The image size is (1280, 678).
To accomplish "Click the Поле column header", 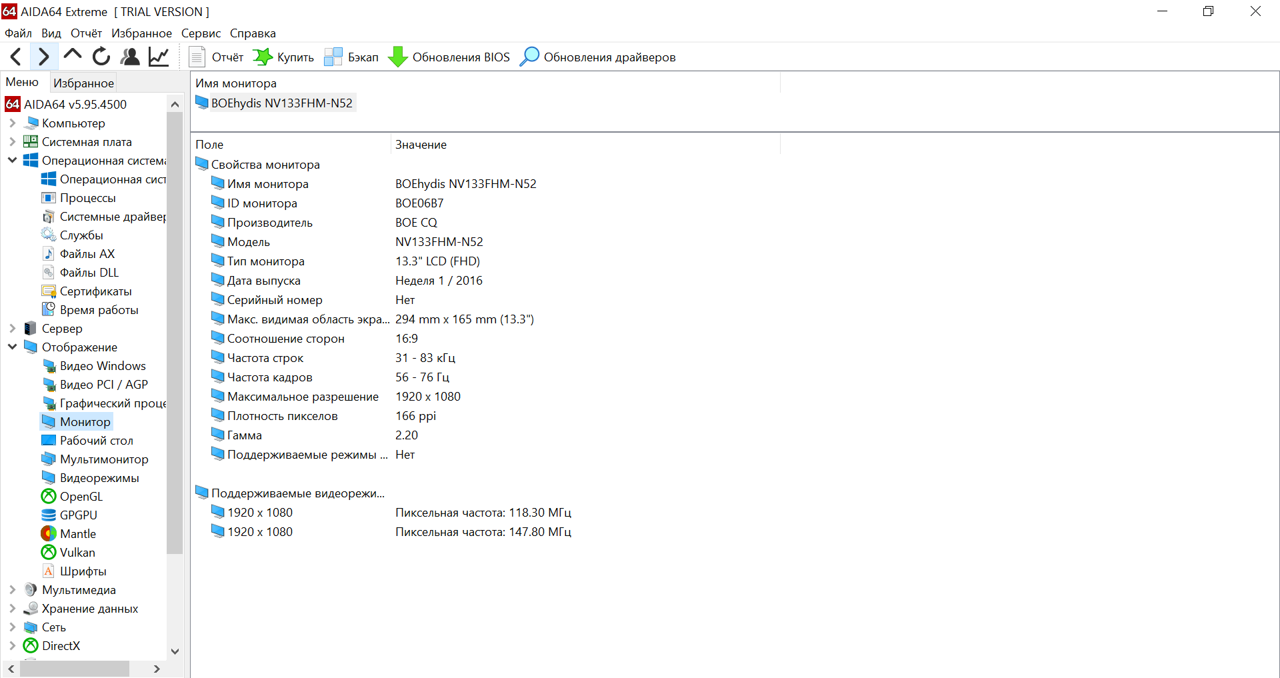I will click(x=291, y=145).
